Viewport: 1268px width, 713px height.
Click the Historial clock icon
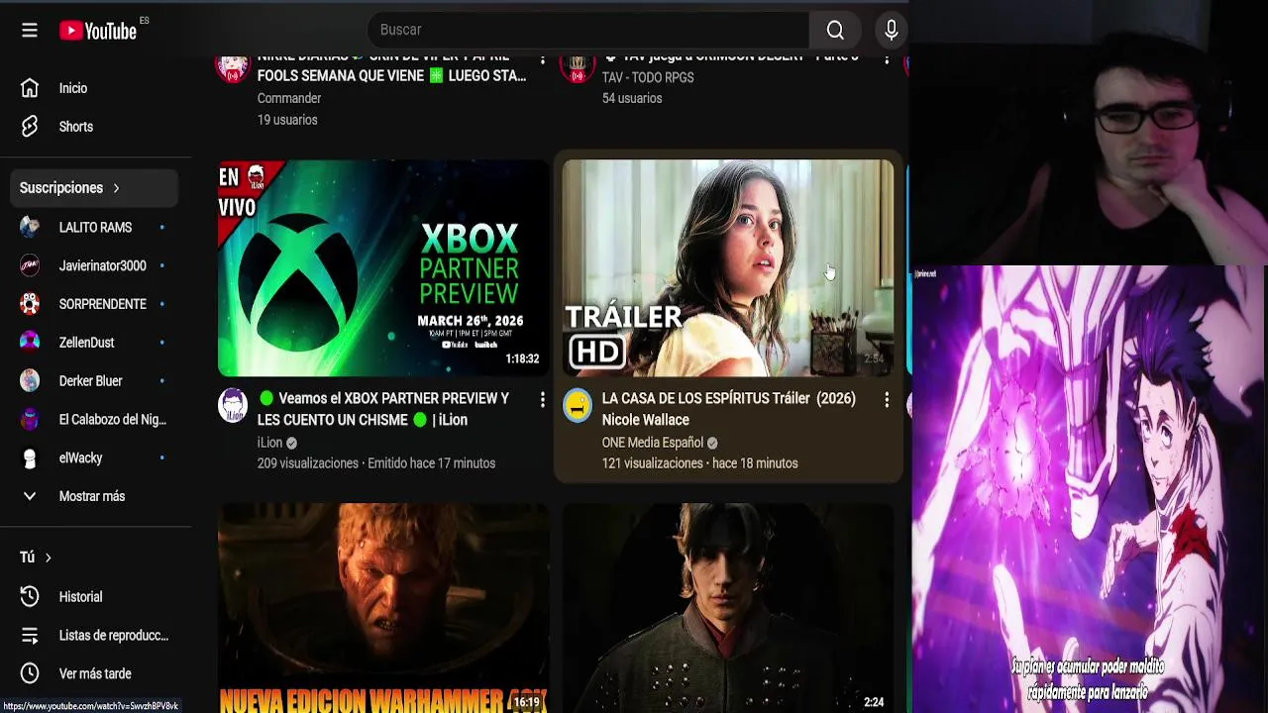pos(30,597)
